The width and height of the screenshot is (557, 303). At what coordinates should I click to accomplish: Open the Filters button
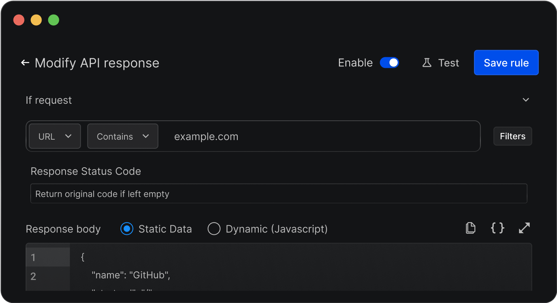[x=512, y=136]
